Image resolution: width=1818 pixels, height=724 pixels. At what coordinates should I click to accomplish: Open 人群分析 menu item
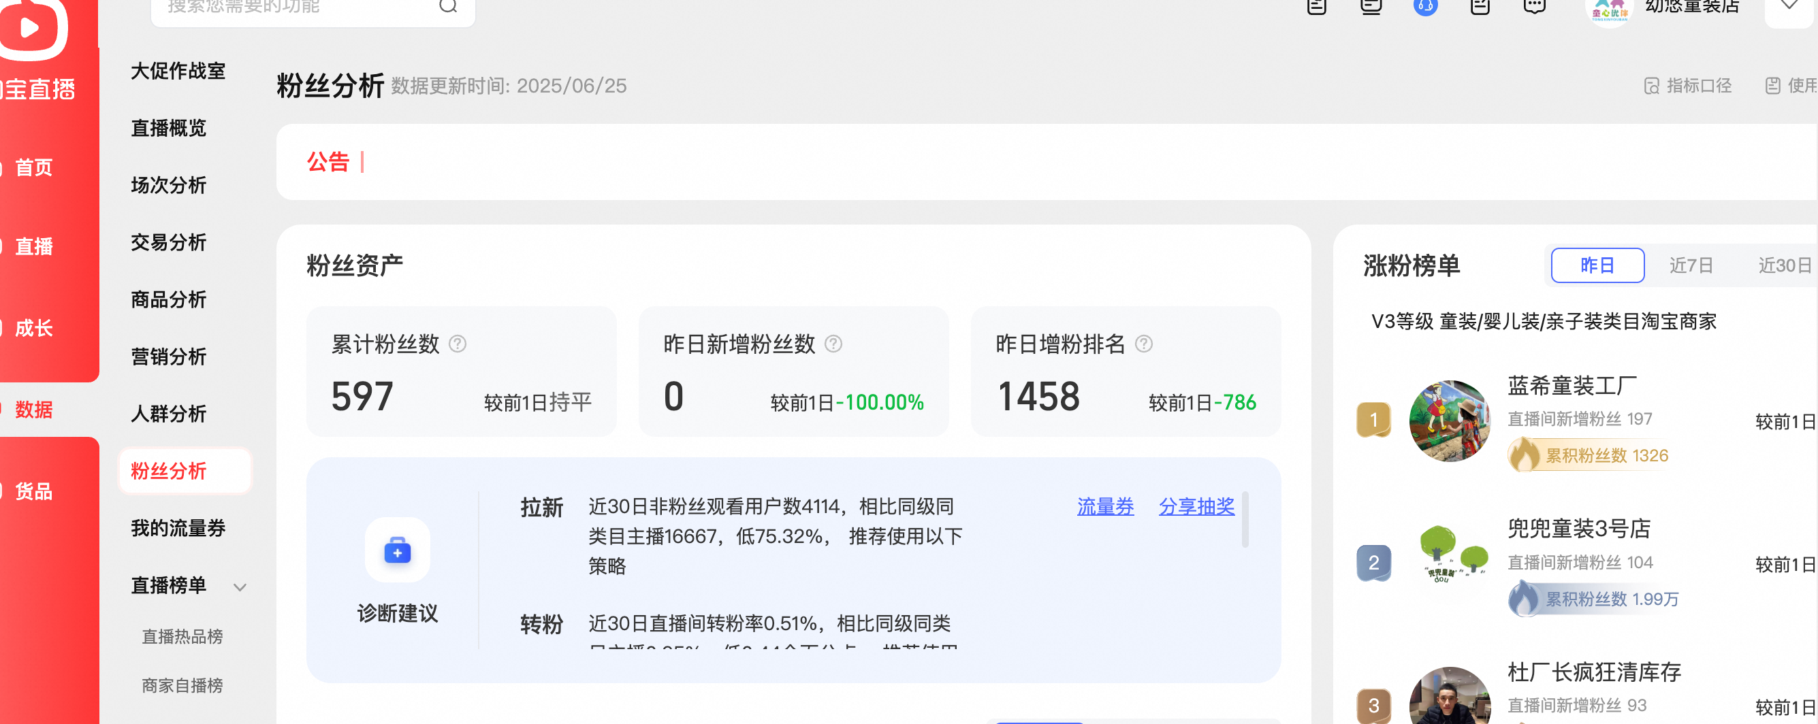tap(169, 414)
